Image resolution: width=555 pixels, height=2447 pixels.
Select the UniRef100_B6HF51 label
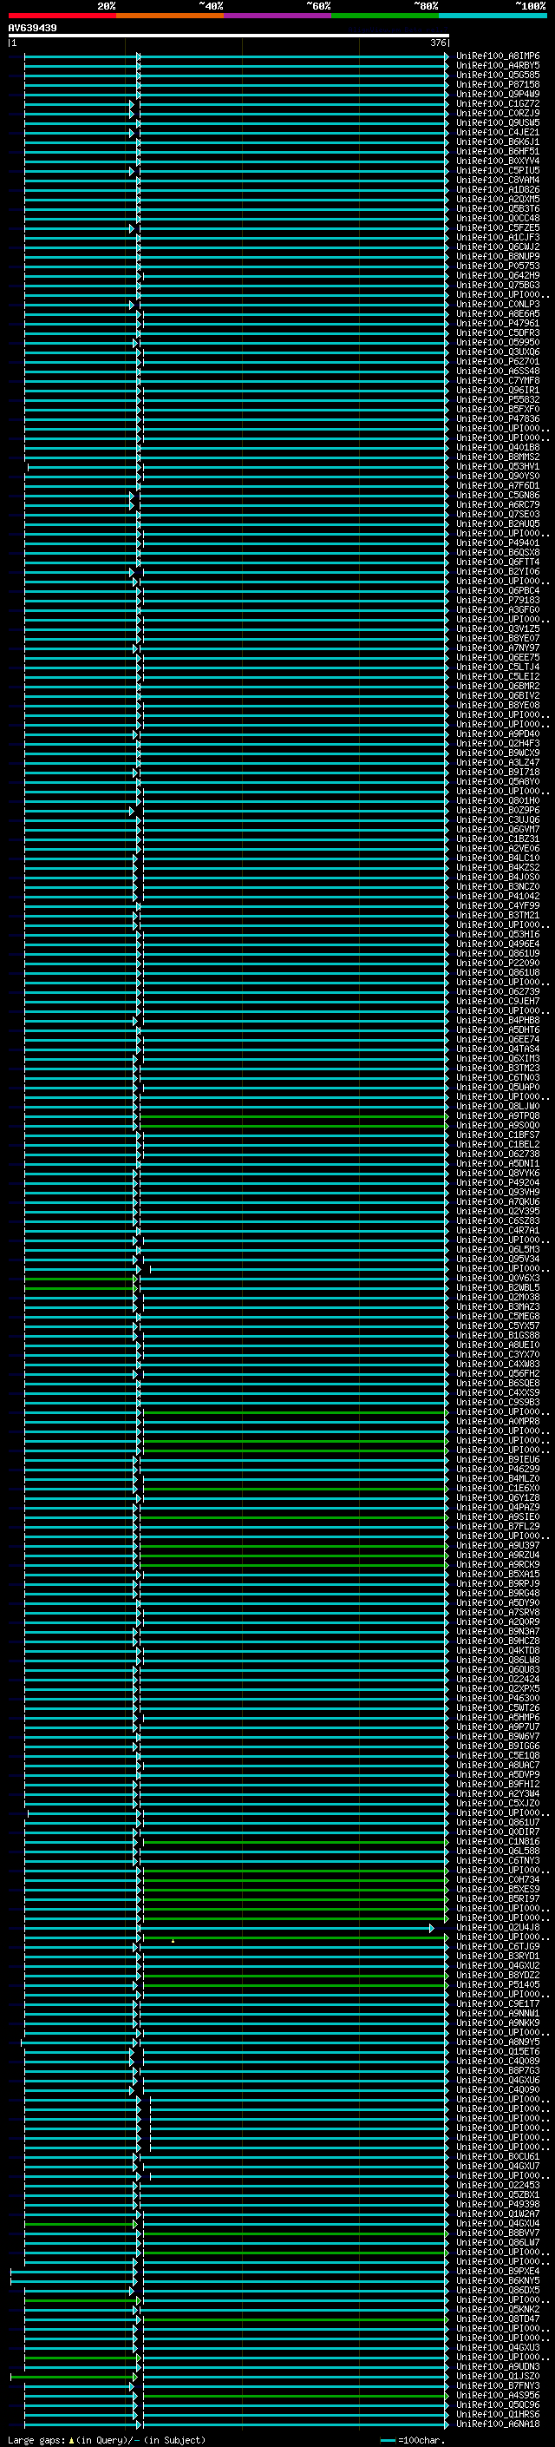498,151
